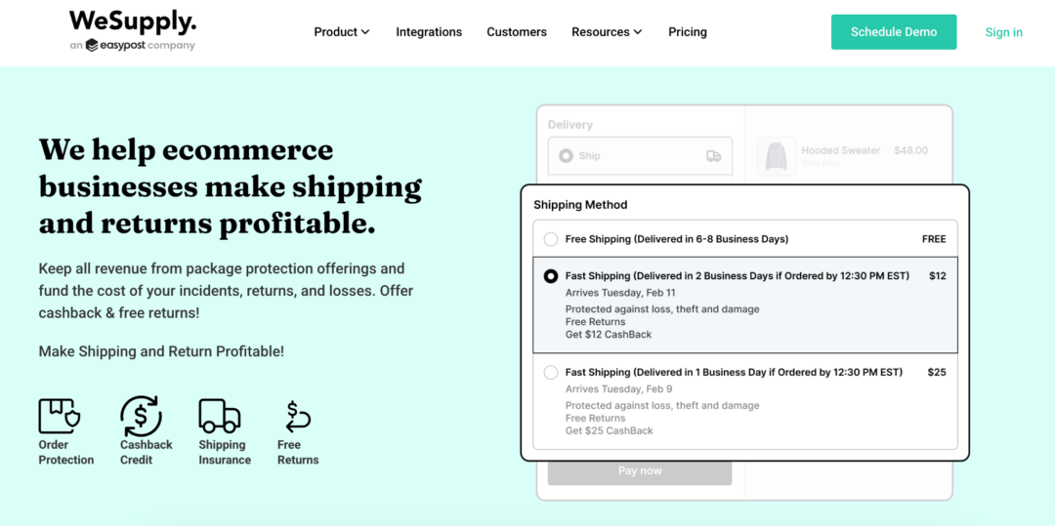1055x526 pixels.
Task: Click the Cashback Credit dollar icon
Action: [x=141, y=416]
